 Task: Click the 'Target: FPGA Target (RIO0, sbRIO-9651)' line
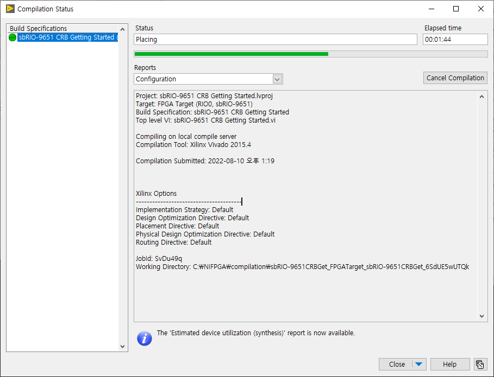point(194,104)
